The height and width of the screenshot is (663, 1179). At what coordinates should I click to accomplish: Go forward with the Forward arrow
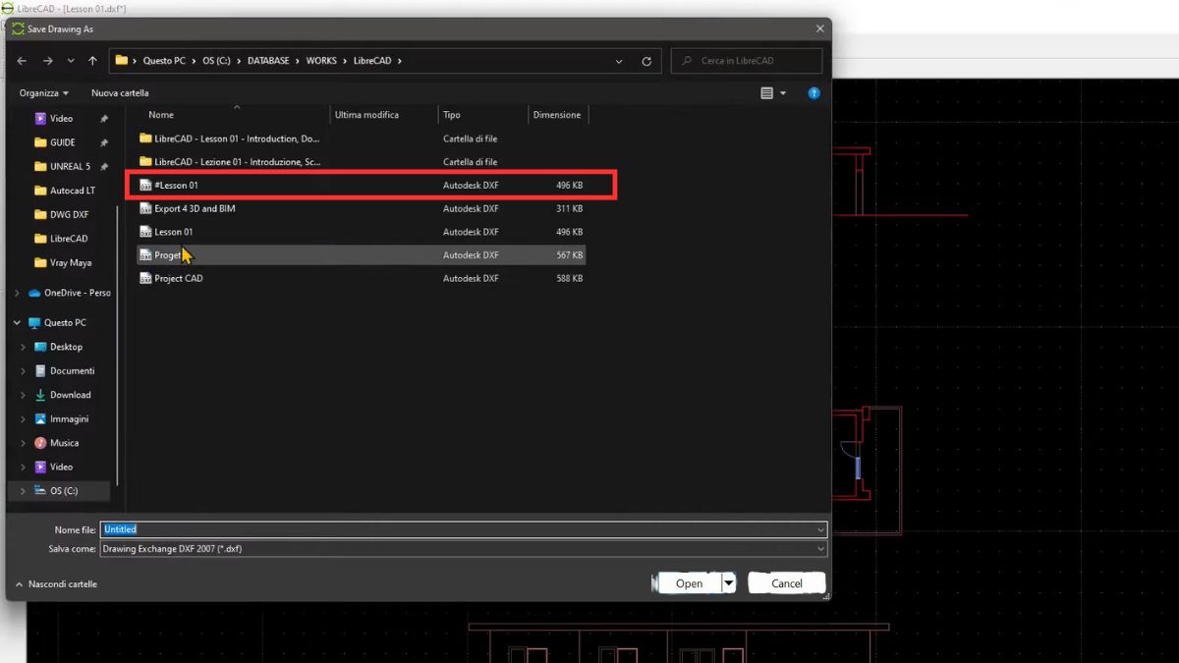click(x=47, y=61)
